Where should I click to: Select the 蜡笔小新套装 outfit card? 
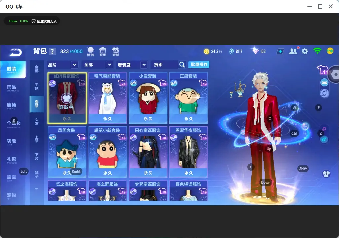point(107,152)
